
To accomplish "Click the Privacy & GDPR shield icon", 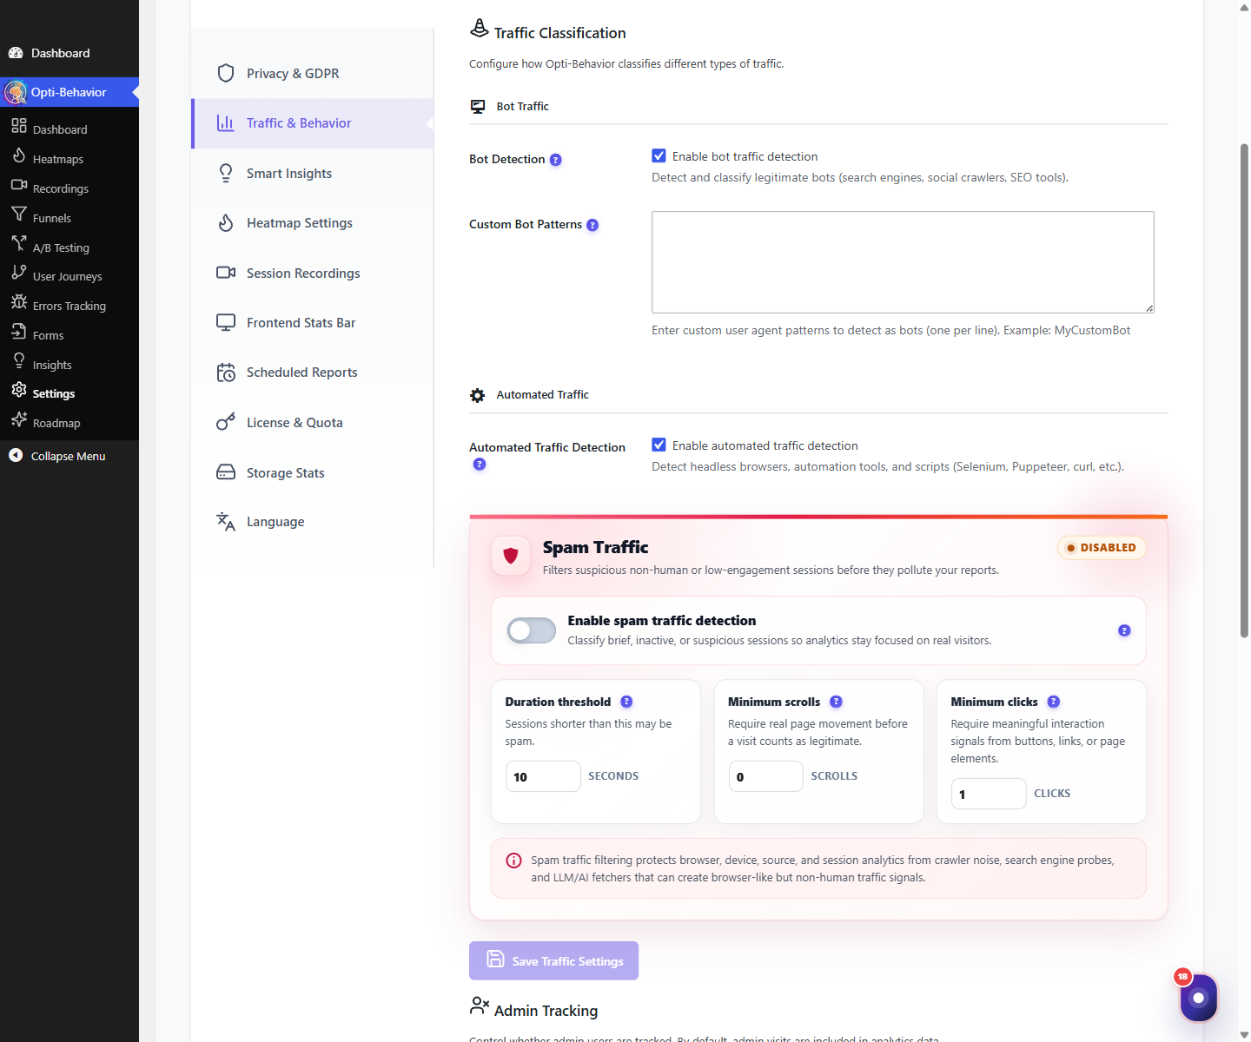I will 226,73.
